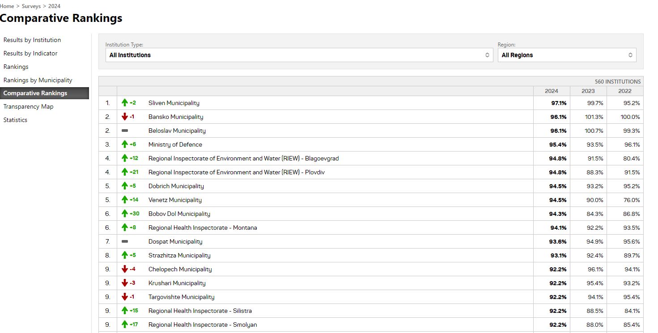Image resolution: width=658 pixels, height=333 pixels.
Task: Select Rankings by Municipality in the sidebar
Action: [38, 80]
